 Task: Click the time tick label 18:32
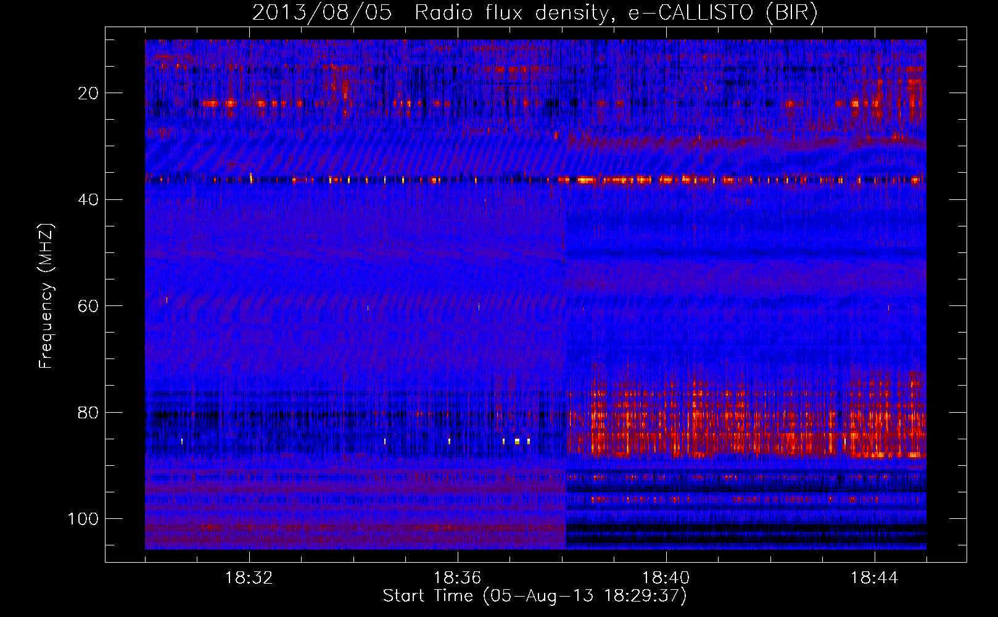click(x=249, y=578)
